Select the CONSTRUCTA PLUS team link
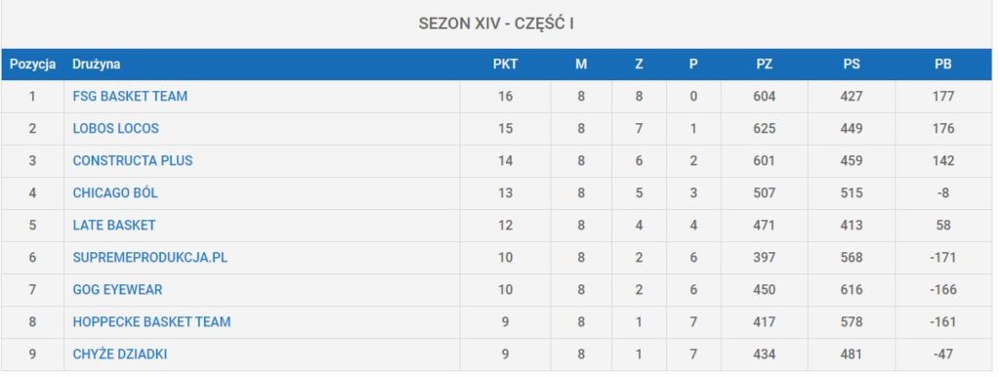 [x=133, y=161]
